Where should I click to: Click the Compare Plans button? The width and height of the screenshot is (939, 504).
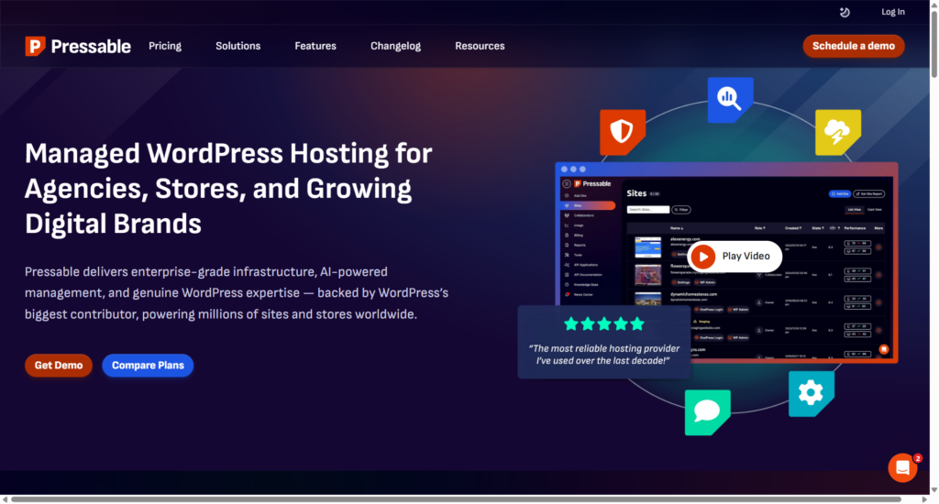(x=148, y=365)
